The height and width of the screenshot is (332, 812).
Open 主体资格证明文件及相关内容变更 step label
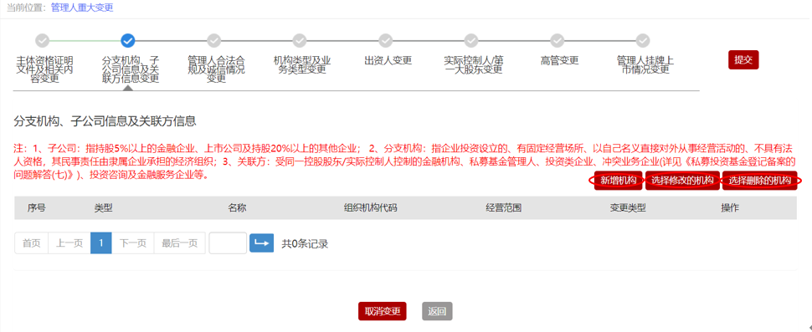tap(44, 69)
